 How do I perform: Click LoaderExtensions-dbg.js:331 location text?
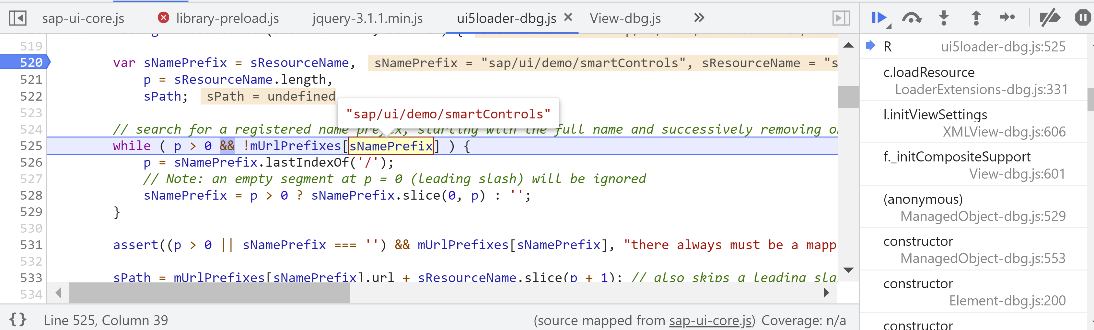[981, 90]
